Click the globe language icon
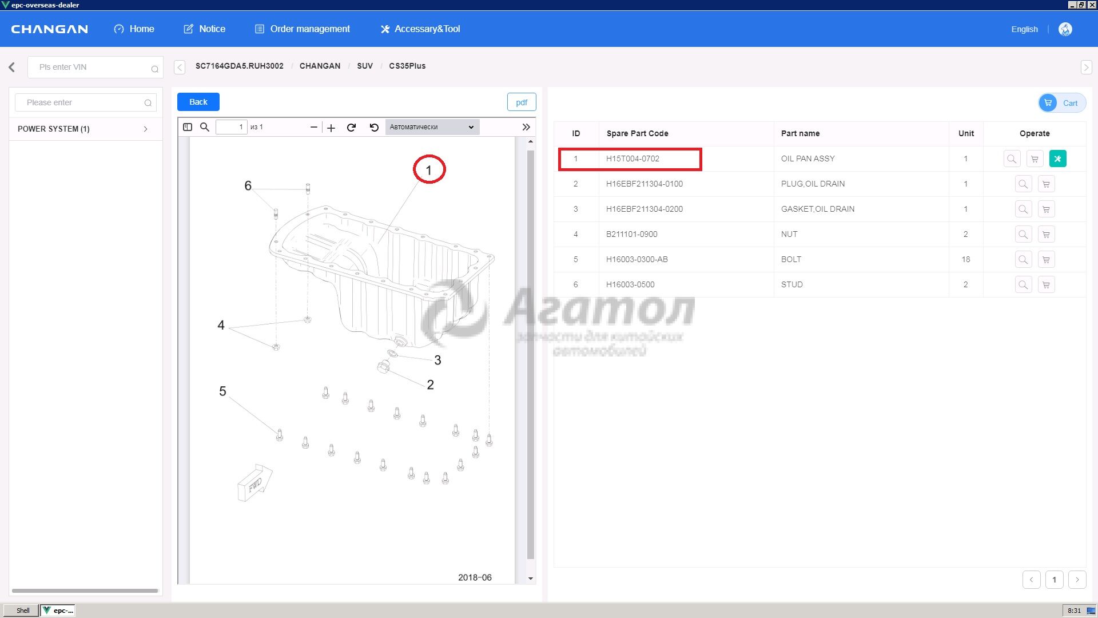The height and width of the screenshot is (618, 1098). click(1065, 29)
